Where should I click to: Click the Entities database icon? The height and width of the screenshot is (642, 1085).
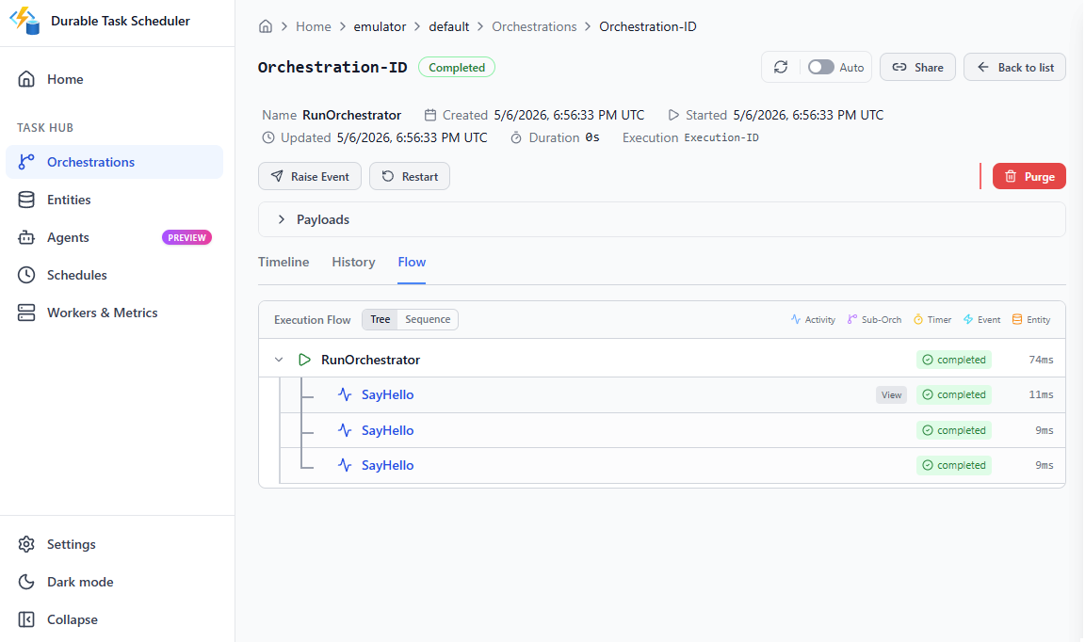click(x=26, y=200)
